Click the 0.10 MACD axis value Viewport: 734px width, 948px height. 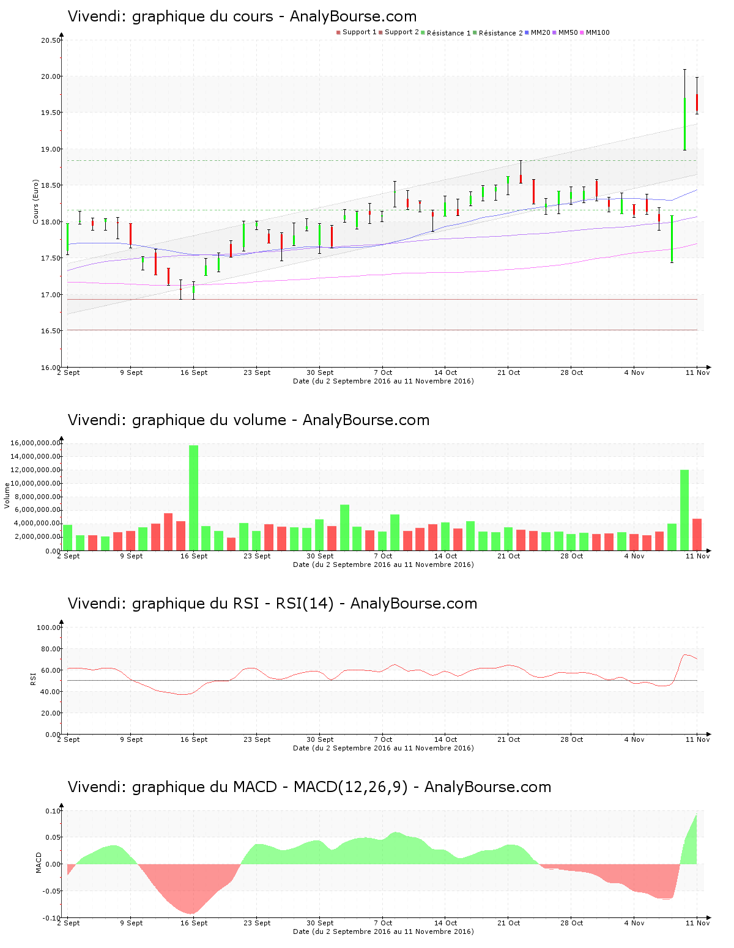(53, 811)
